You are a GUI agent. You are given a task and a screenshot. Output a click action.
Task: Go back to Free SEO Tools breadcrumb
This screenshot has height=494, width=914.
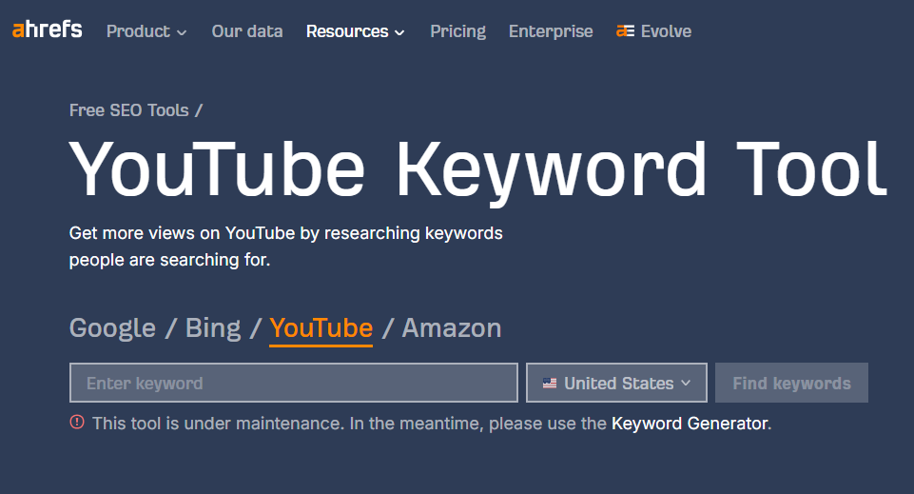click(129, 110)
